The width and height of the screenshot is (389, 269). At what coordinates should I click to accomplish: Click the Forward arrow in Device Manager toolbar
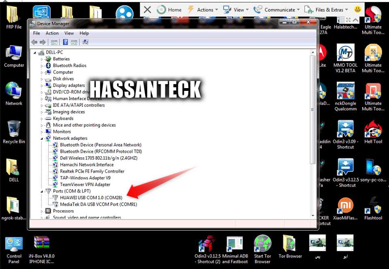click(43, 42)
